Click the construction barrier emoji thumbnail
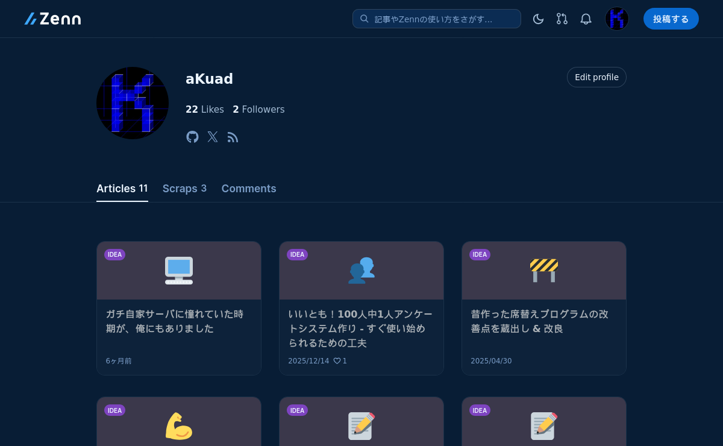Viewport: 723px width, 446px height. 544,271
